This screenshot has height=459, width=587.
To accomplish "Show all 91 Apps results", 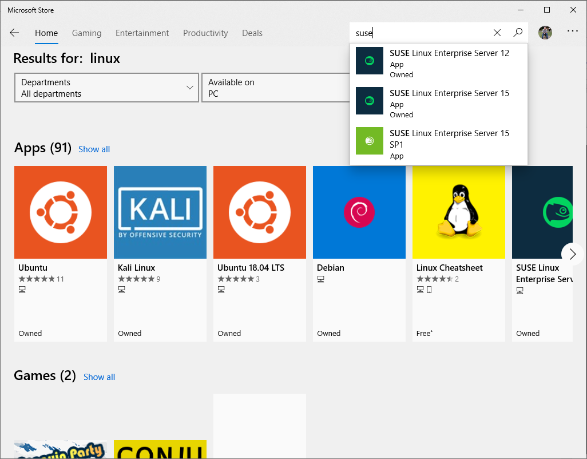I will click(x=94, y=149).
